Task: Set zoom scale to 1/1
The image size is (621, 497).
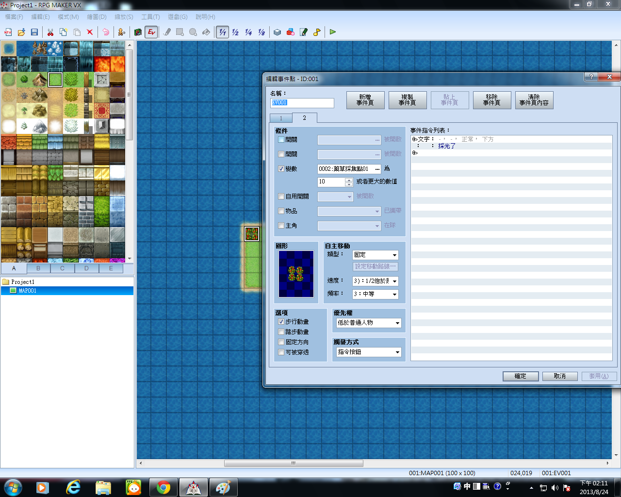Action: tap(222, 32)
